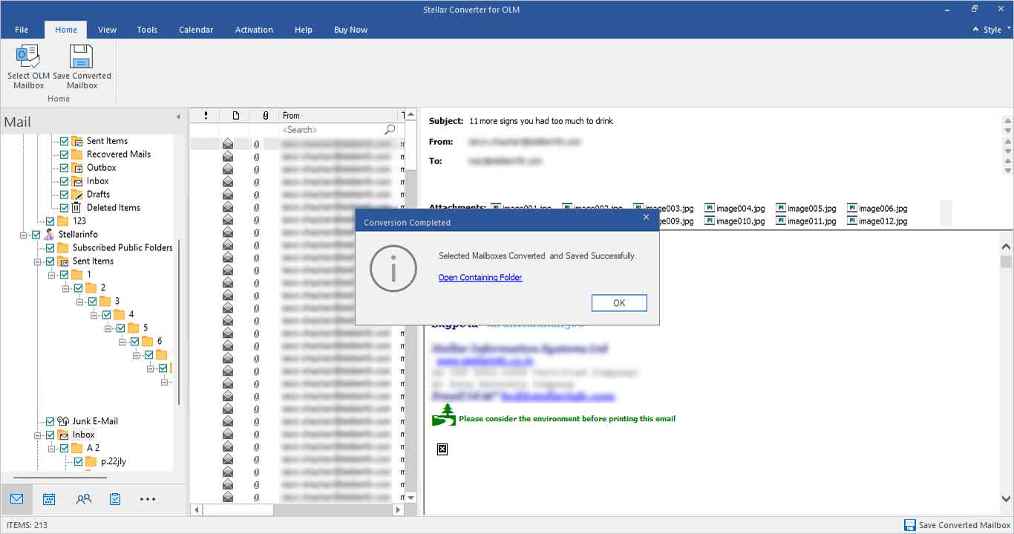Sort by the attachment paperclip column
The width and height of the screenshot is (1014, 534).
click(266, 115)
